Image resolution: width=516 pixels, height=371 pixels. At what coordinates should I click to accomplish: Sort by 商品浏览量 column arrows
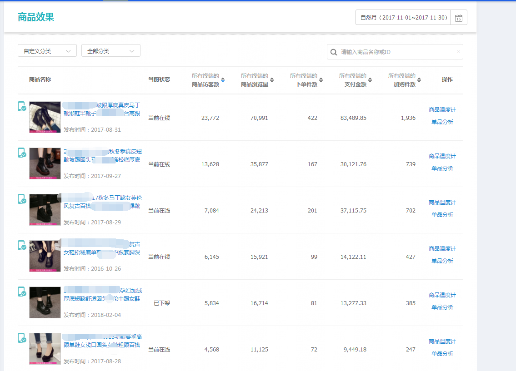coord(272,80)
